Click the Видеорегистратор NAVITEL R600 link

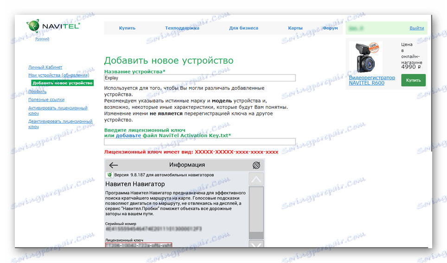coord(372,80)
